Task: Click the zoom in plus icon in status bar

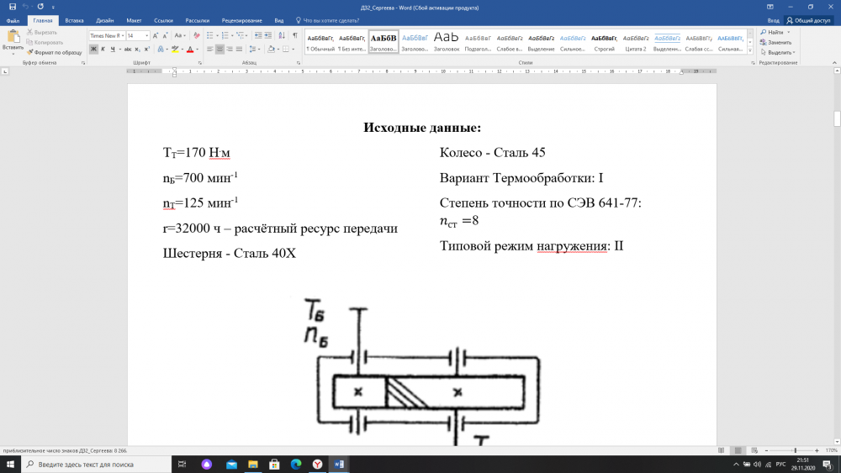Action: point(817,450)
